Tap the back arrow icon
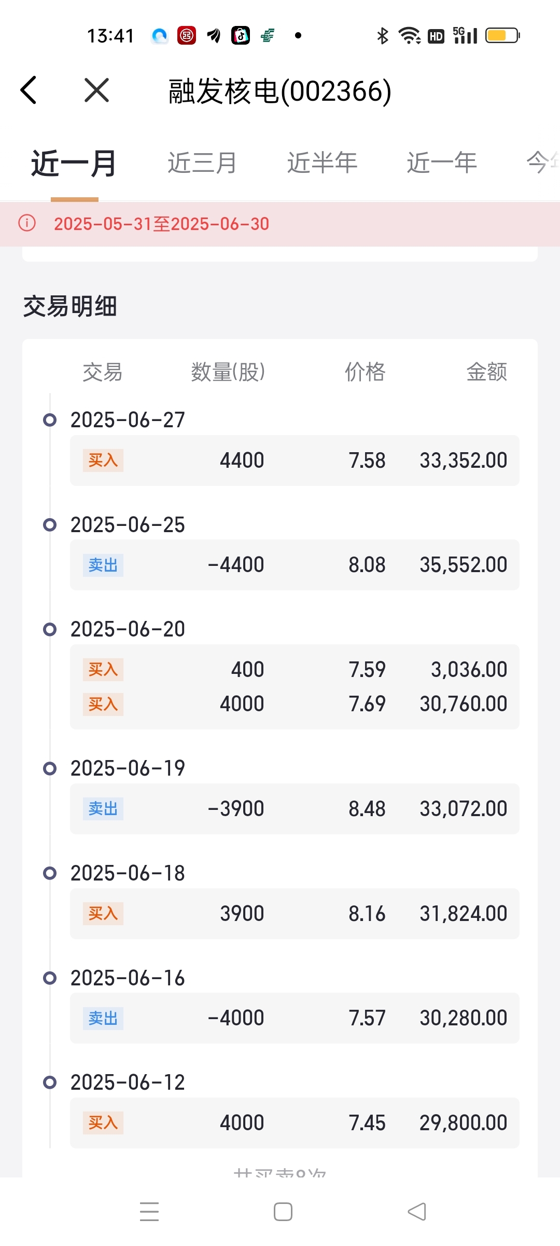The image size is (560, 1246). pyautogui.click(x=29, y=90)
